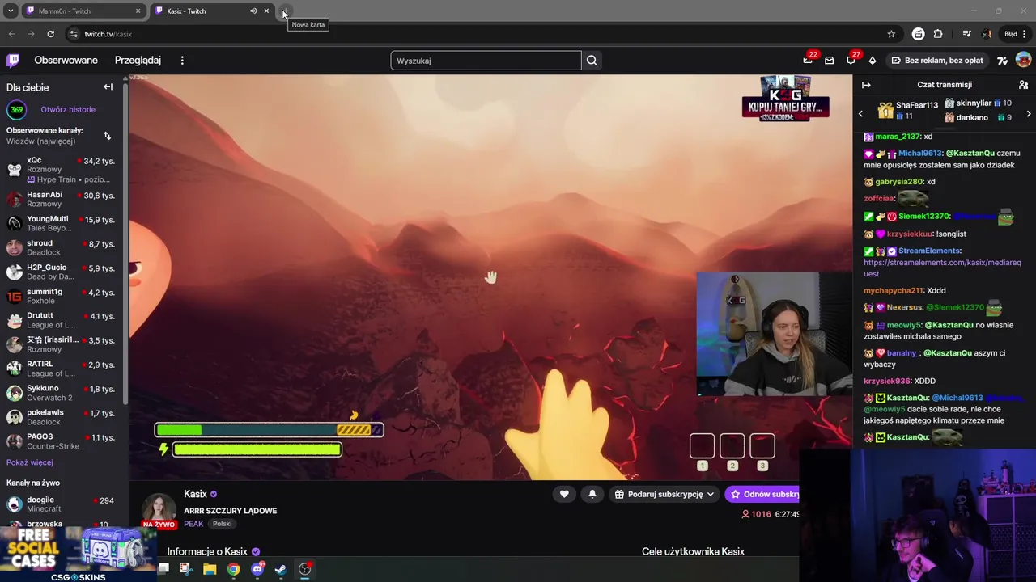The height and width of the screenshot is (582, 1036).
Task: Open the PEAK game category link
Action: click(193, 524)
